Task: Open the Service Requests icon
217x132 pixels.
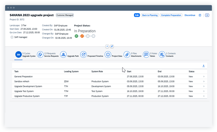Action: coord(40,55)
